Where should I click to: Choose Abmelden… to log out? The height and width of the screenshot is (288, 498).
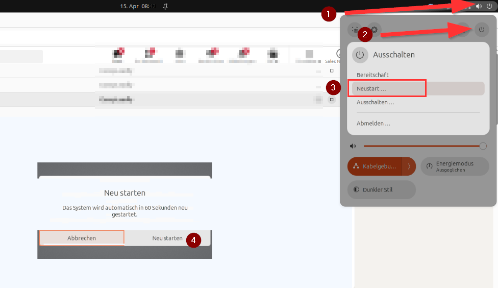(373, 123)
